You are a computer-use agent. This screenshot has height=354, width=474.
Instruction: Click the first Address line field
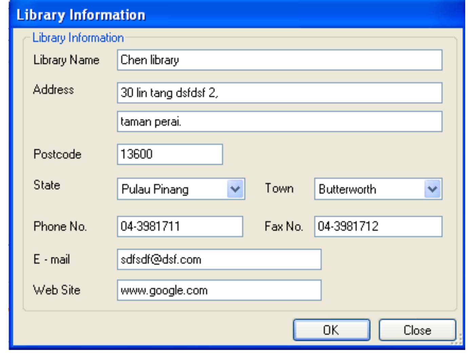[x=279, y=93]
